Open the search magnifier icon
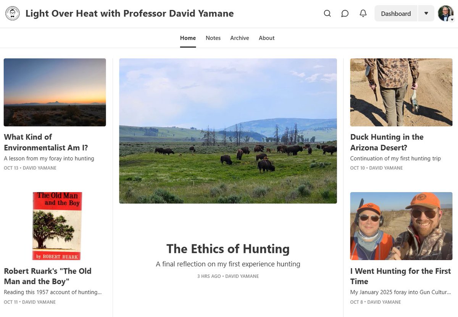The width and height of the screenshot is (458, 317). 327,13
